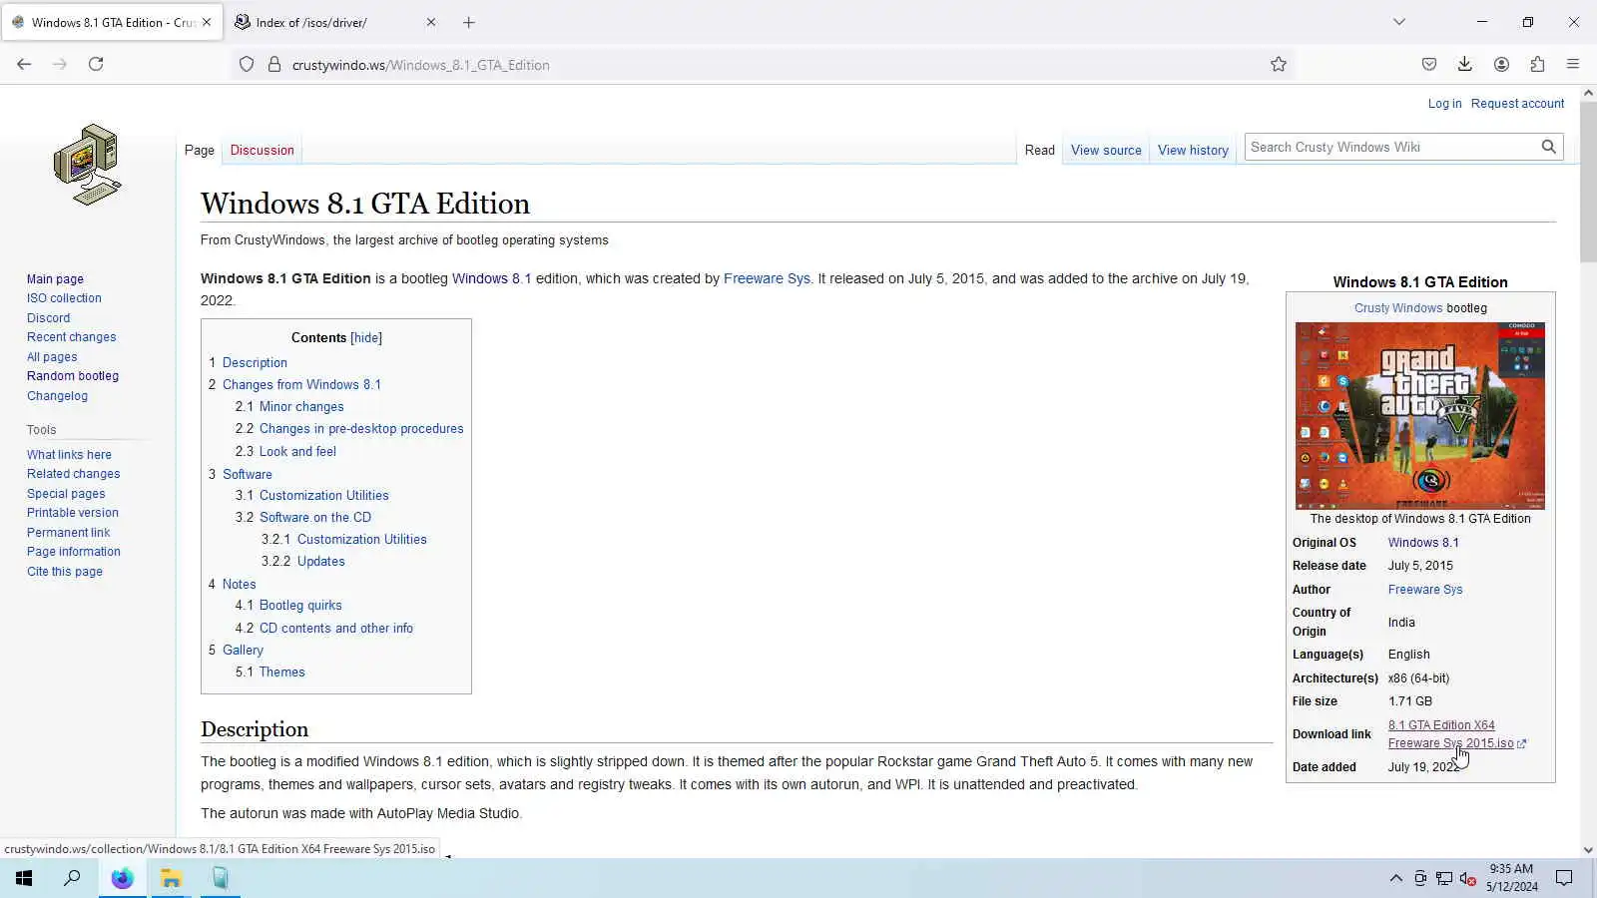Select the Page tab
This screenshot has height=898, width=1597.
200,151
